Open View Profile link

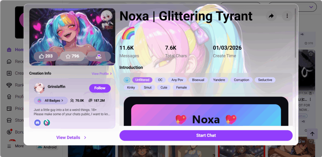click(x=102, y=73)
